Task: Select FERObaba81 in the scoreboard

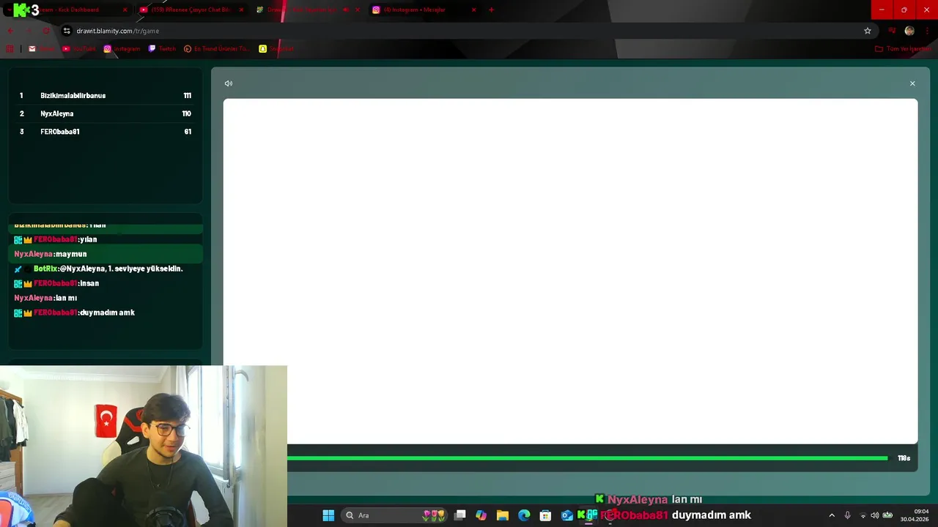Action: pyautogui.click(x=106, y=132)
